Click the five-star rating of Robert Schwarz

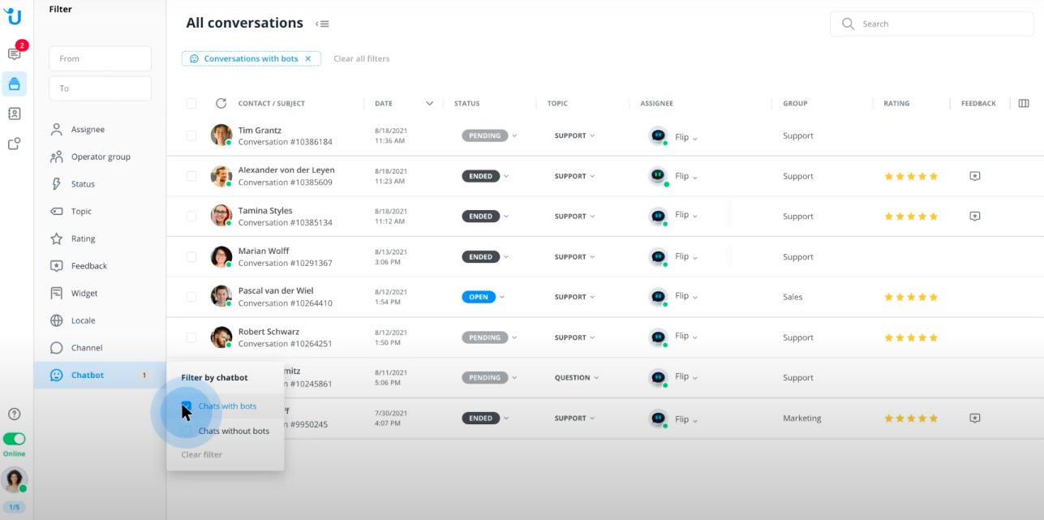click(x=910, y=337)
